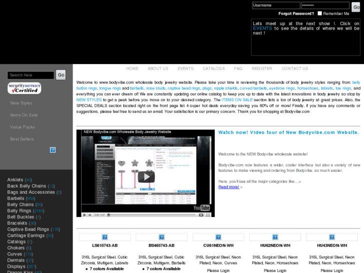Select the Curves category
This screenshot has height=273, width=364.
click(x=15, y=254)
